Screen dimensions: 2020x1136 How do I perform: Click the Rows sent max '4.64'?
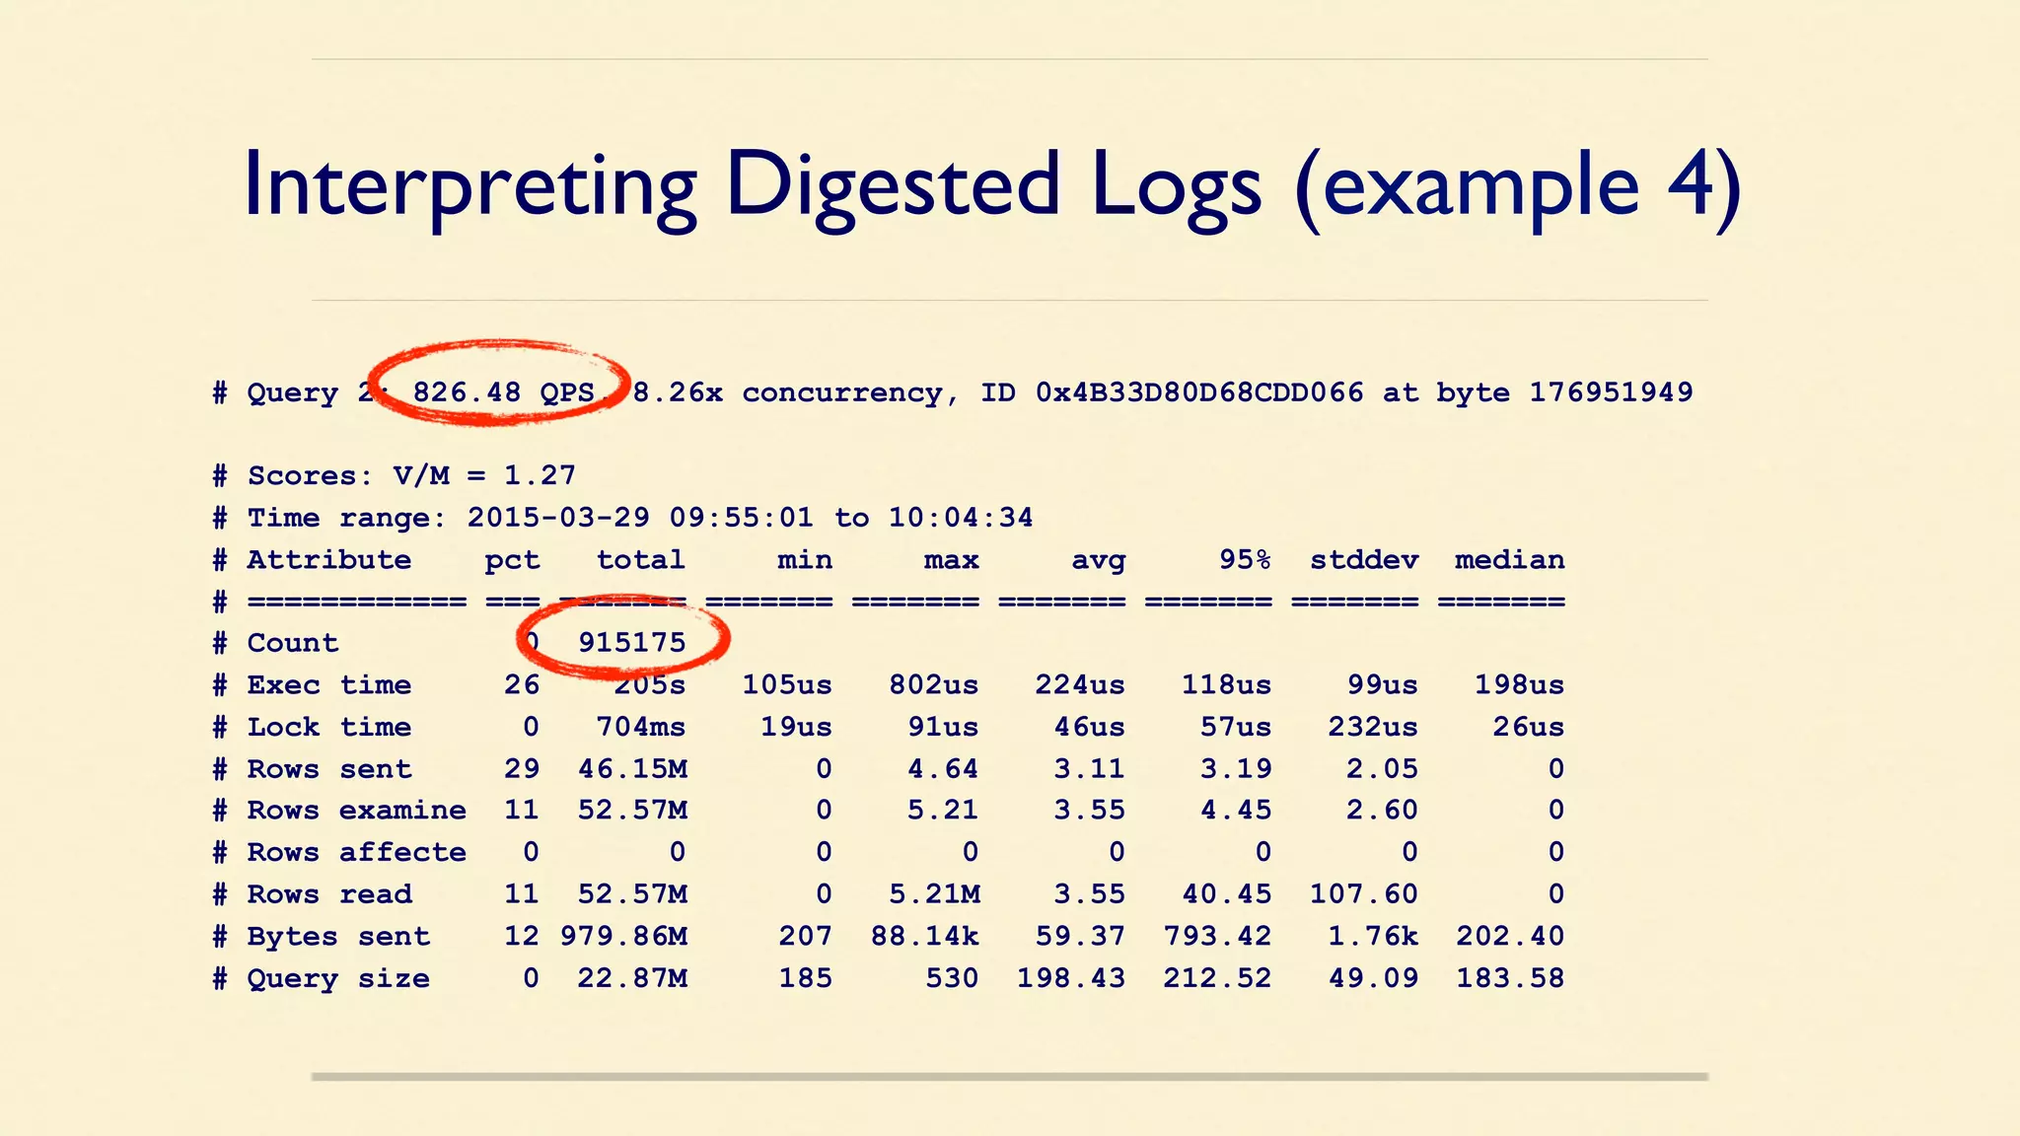(x=943, y=769)
